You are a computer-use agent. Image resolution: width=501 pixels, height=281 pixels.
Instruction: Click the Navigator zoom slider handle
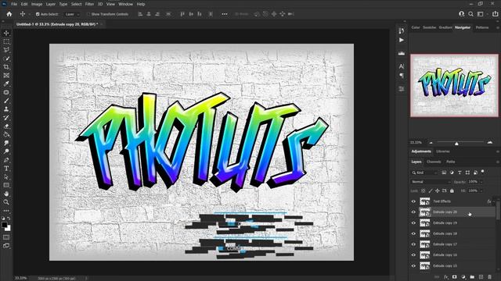point(456,144)
